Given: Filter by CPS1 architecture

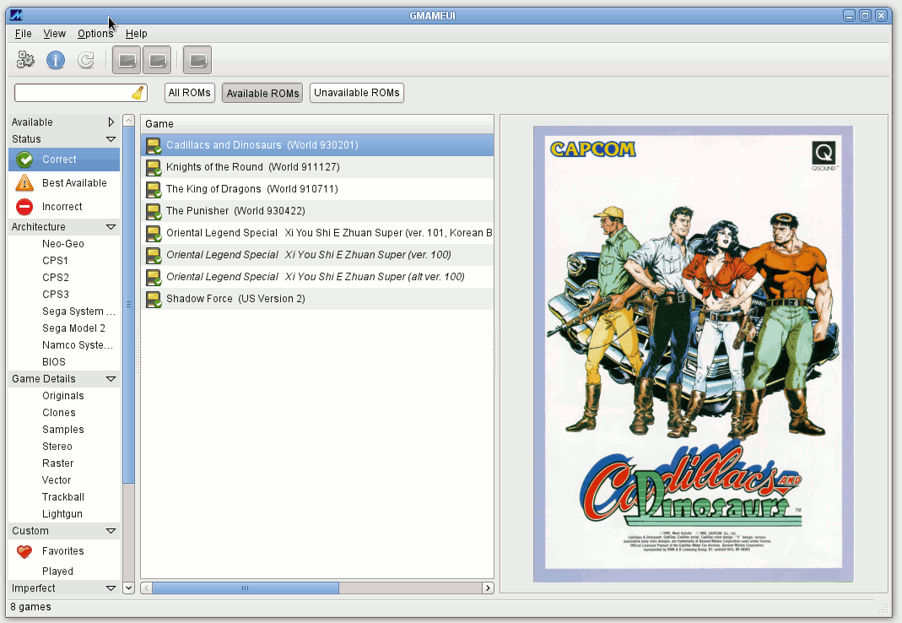Looking at the screenshot, I should click(64, 261).
